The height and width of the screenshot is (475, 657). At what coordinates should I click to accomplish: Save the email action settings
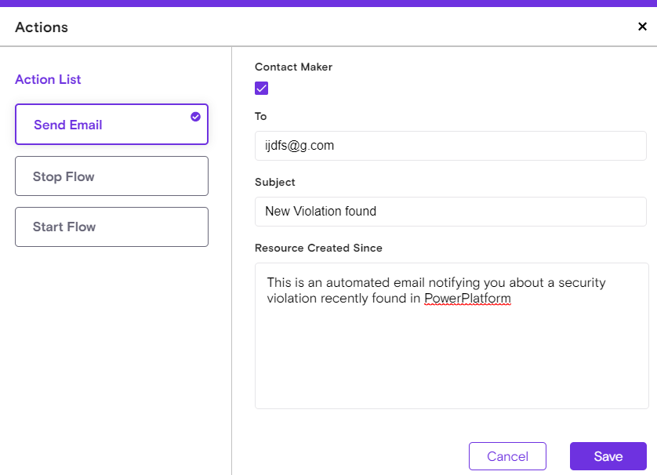608,456
